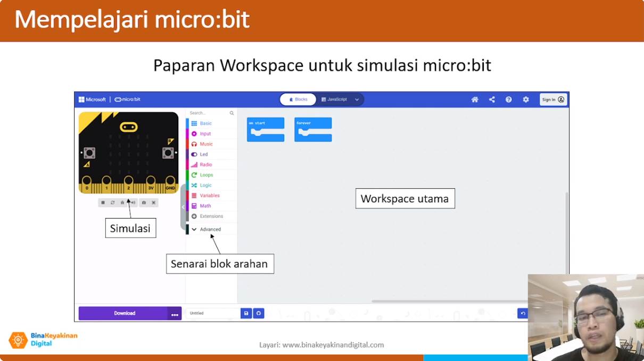This screenshot has width=644, height=361.
Task: Open the Help question mark menu
Action: [x=509, y=99]
